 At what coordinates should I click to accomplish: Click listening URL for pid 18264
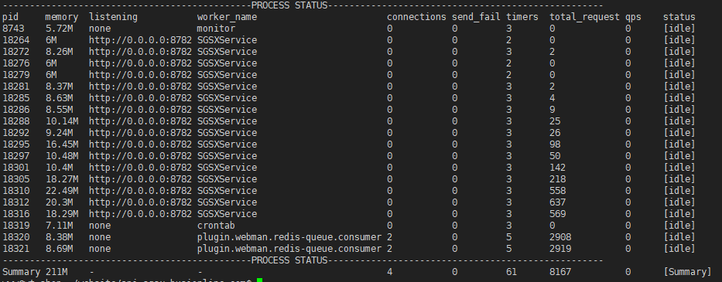click(x=140, y=40)
